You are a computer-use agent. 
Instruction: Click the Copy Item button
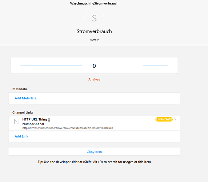point(94,152)
